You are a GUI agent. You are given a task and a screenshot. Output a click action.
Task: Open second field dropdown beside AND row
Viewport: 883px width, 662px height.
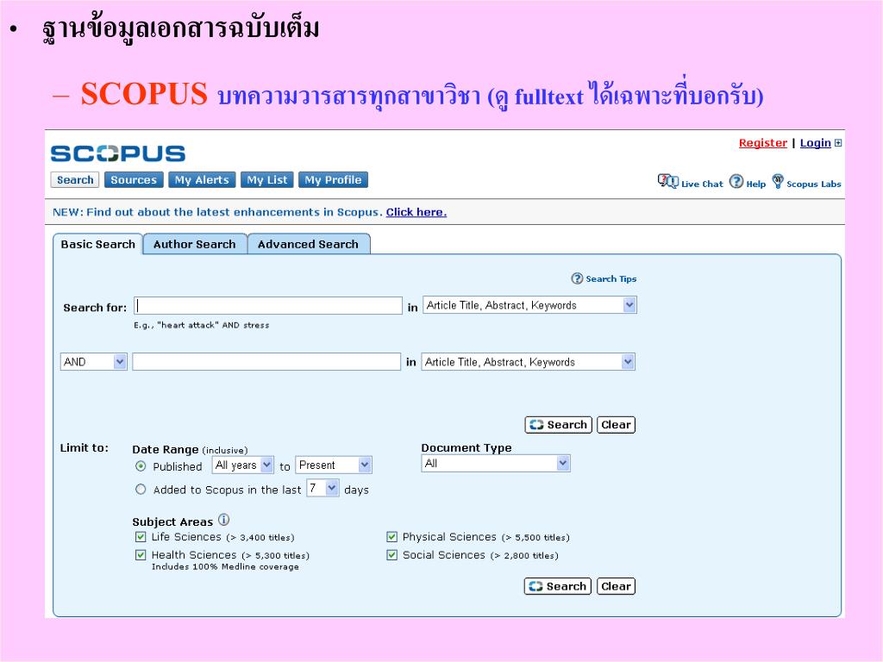point(529,361)
